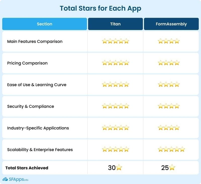Click the Main Features Comparison row label
This screenshot has height=184, width=201.
coord(35,41)
